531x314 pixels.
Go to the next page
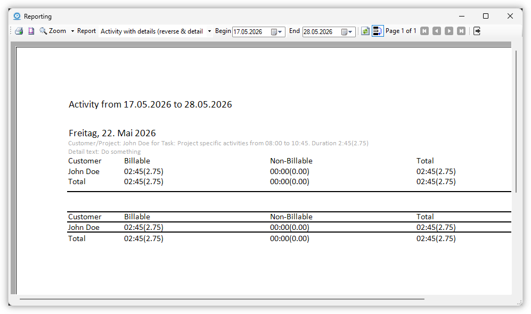click(449, 31)
